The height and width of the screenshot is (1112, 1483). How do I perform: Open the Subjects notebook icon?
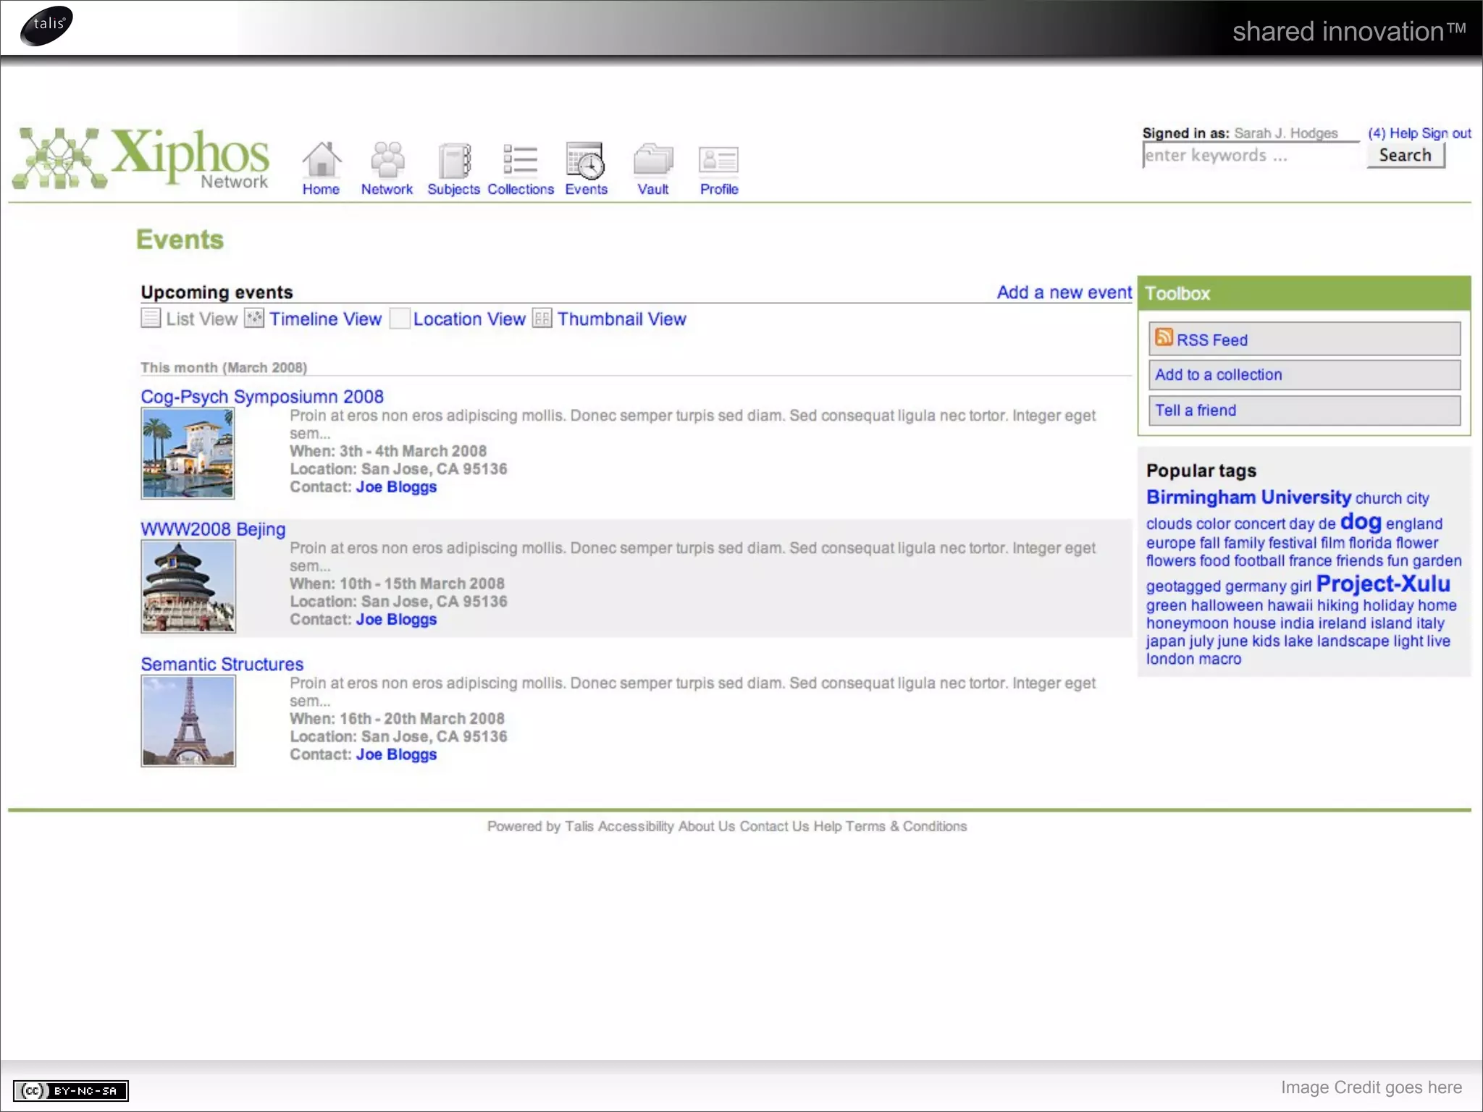coord(454,160)
